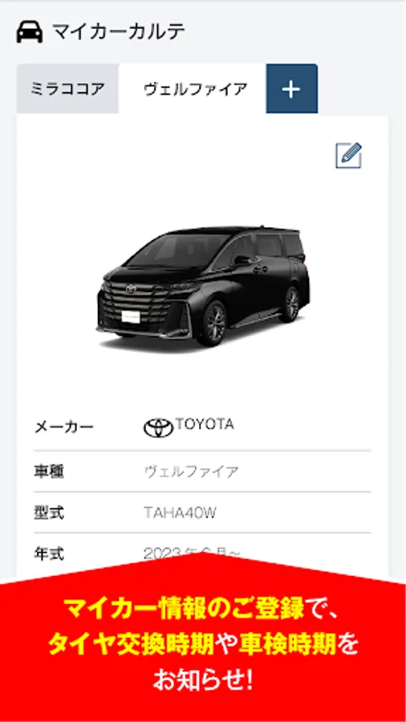Add a new car with plus tab
This screenshot has width=406, height=722.
[x=291, y=89]
